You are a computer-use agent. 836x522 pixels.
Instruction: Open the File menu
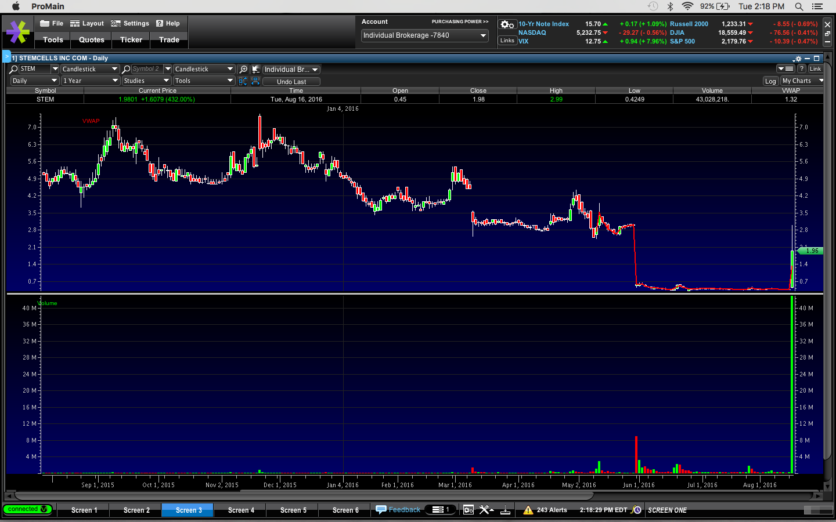coord(52,24)
